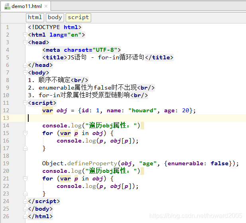Click the console.log call on line 14
This screenshot has height=223, width=246.
tap(91, 125)
